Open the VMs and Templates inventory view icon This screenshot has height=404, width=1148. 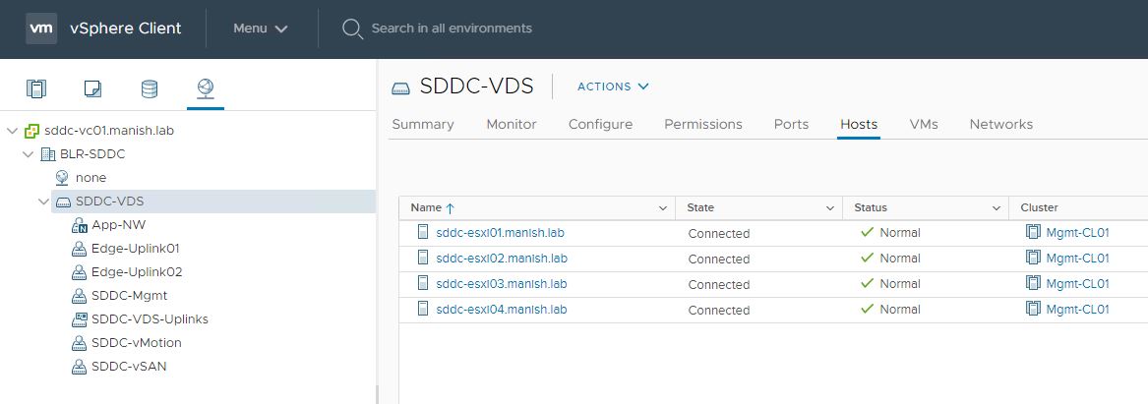coord(92,88)
